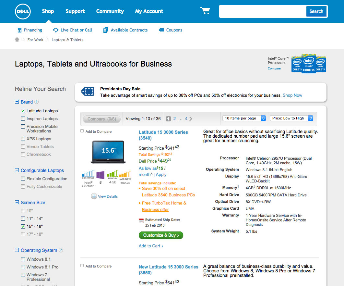Click the Coupons tag icon

161,30
